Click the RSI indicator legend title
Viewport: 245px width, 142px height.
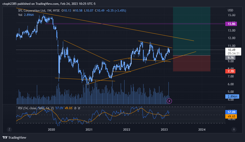(36, 108)
